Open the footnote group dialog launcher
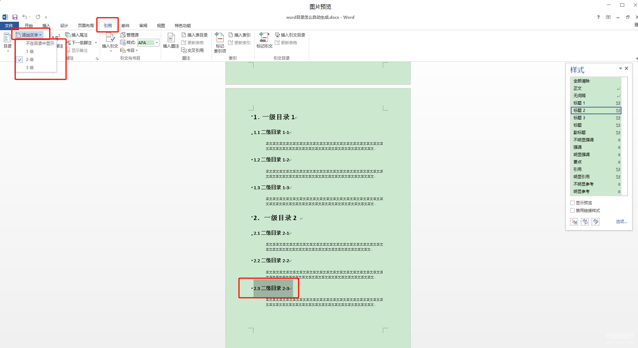Screen dimensions: 638x348 pyautogui.click(x=97, y=59)
